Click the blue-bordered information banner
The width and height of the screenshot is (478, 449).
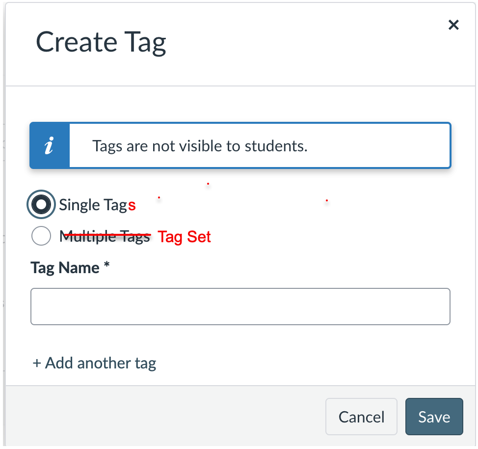pyautogui.click(x=240, y=145)
